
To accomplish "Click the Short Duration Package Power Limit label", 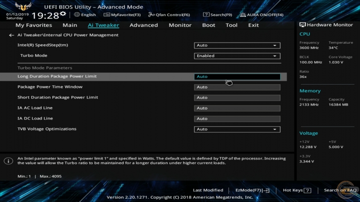I will [x=58, y=97].
